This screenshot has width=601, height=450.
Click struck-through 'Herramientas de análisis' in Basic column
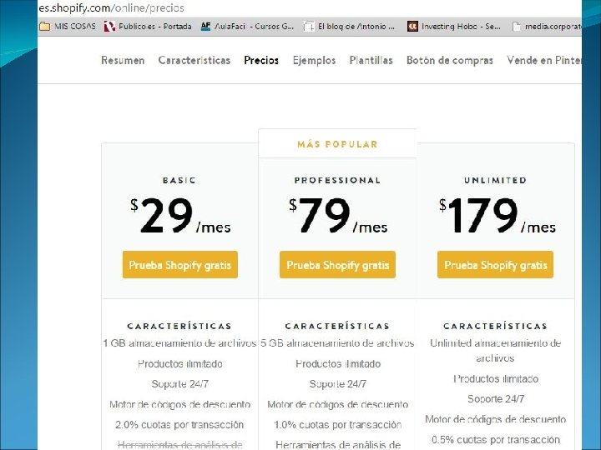coord(179,445)
